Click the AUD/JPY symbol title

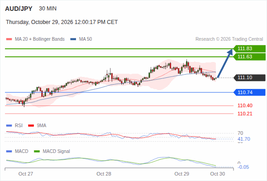click(x=19, y=9)
